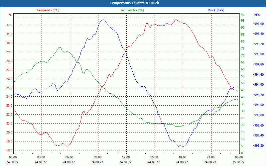266x166 pixels.
Task: Click the '27,0' temperature axis value
Action: (9, 70)
